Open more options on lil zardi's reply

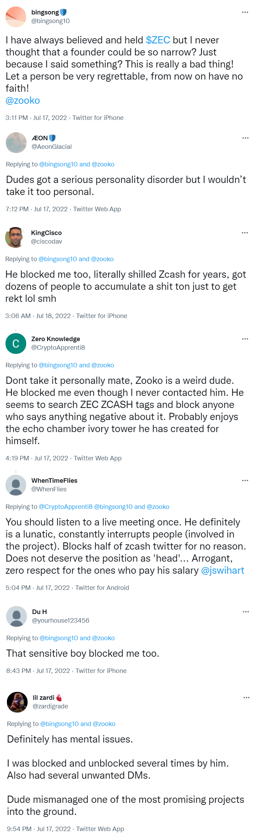(x=246, y=698)
